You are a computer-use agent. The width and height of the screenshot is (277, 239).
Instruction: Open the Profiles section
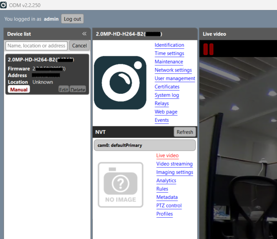tap(164, 214)
